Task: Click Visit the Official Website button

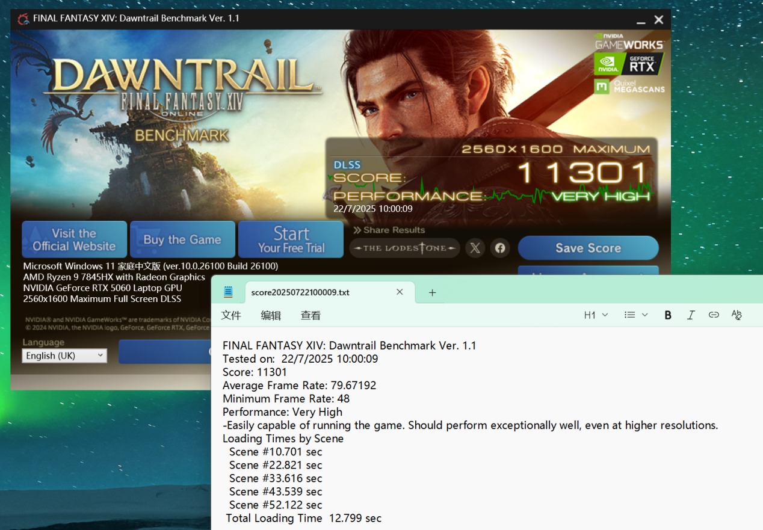Action: pyautogui.click(x=75, y=239)
